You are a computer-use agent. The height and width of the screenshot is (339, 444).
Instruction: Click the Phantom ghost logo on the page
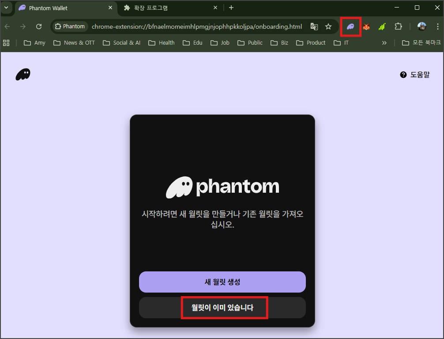tap(23, 74)
